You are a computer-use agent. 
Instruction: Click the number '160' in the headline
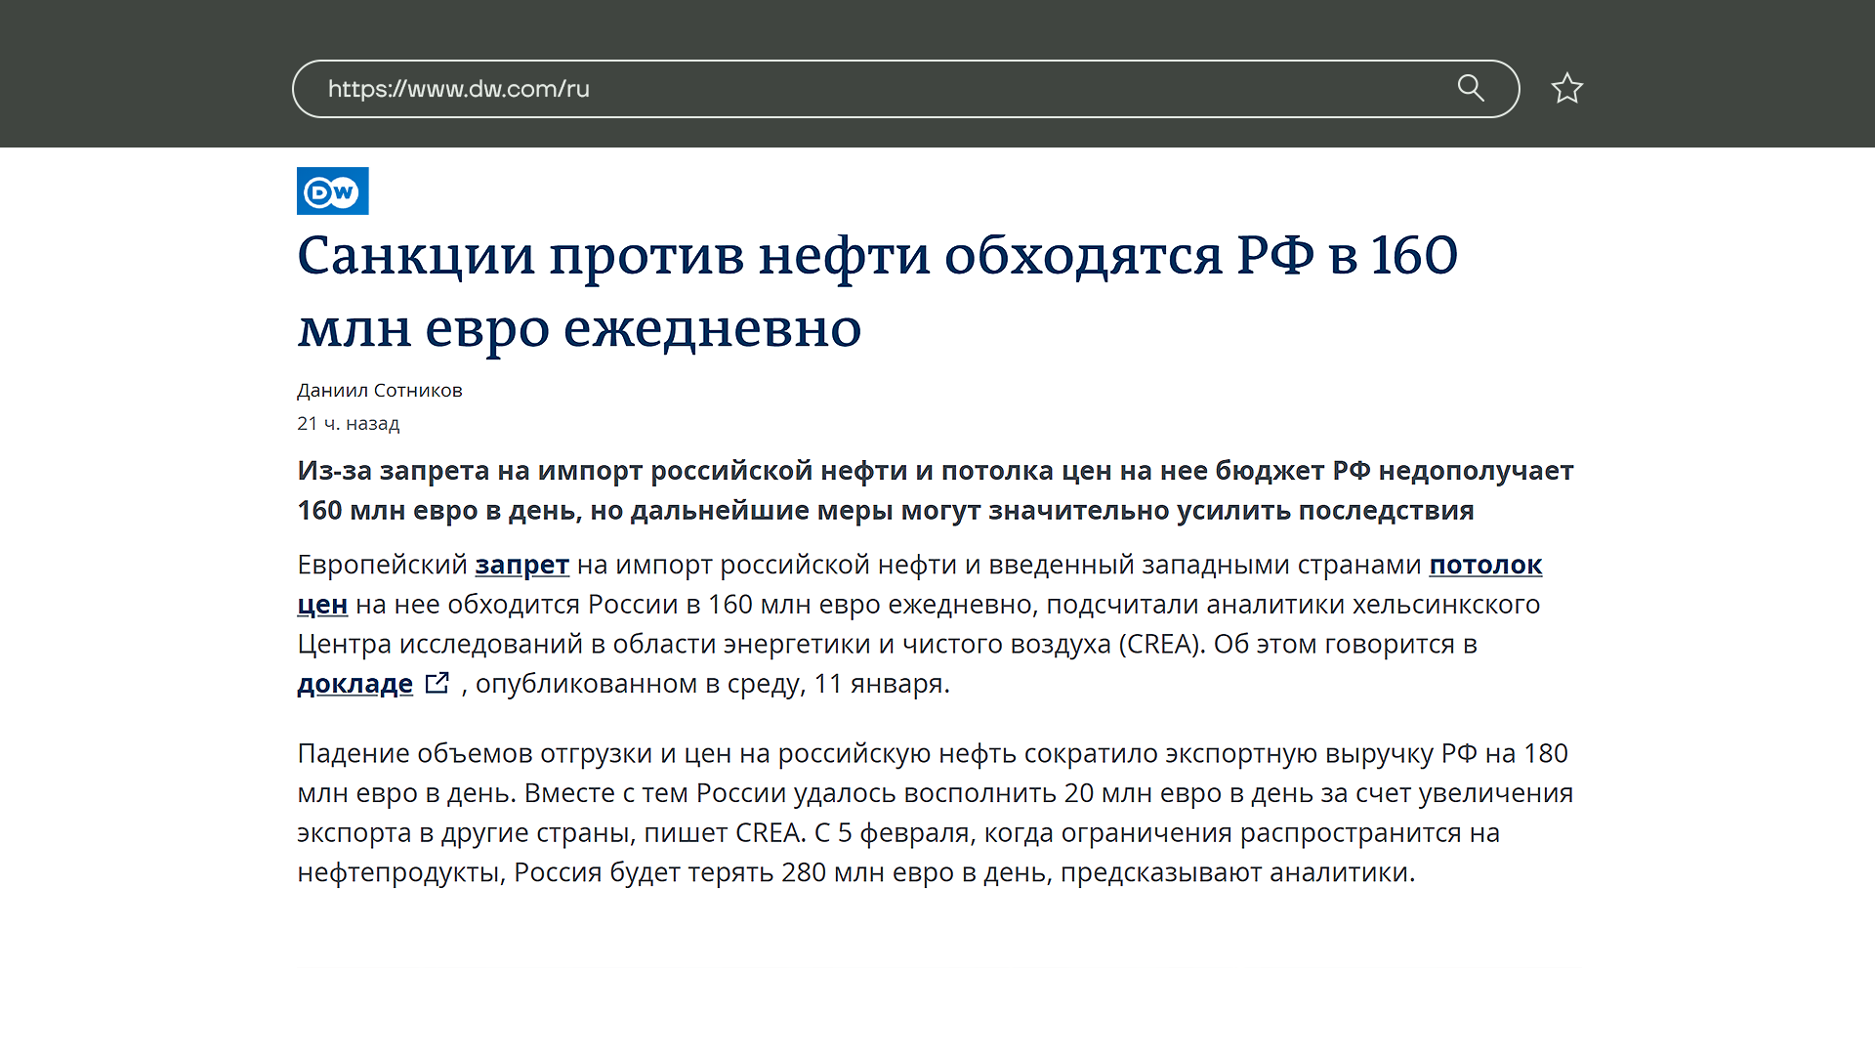click(x=1413, y=255)
